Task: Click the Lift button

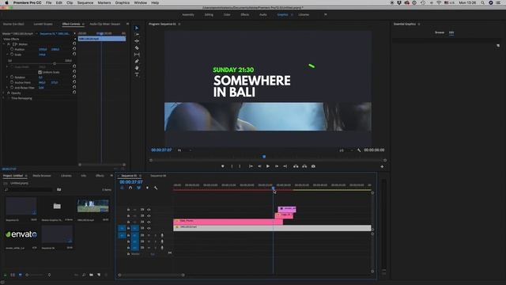Action: tap(296, 166)
